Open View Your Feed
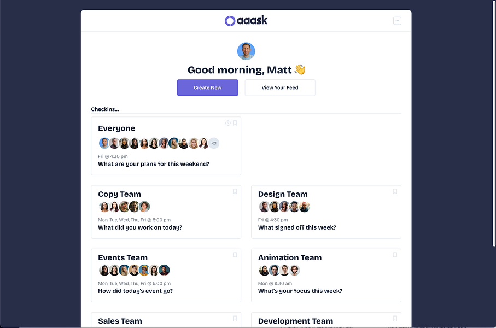Image resolution: width=496 pixels, height=328 pixels. (280, 87)
